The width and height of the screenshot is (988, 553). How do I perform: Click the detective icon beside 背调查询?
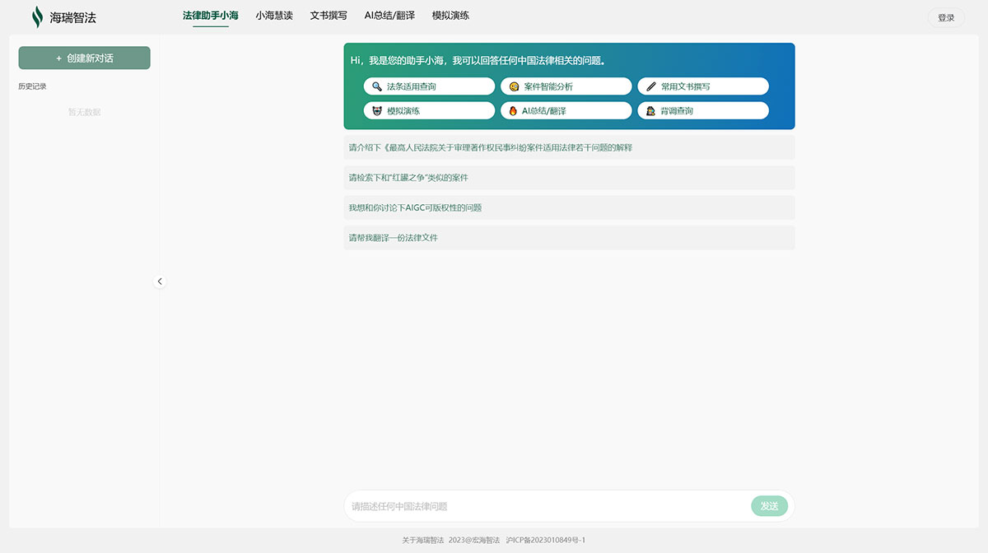650,110
